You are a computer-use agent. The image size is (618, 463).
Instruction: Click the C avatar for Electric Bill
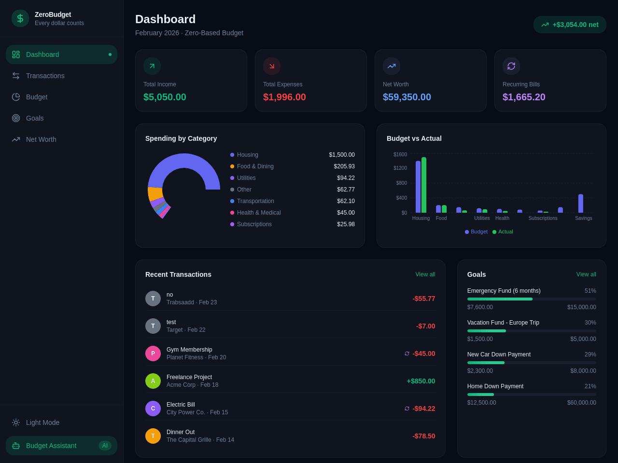click(153, 409)
